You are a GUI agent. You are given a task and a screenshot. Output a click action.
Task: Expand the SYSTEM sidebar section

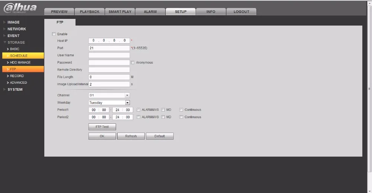15,89
